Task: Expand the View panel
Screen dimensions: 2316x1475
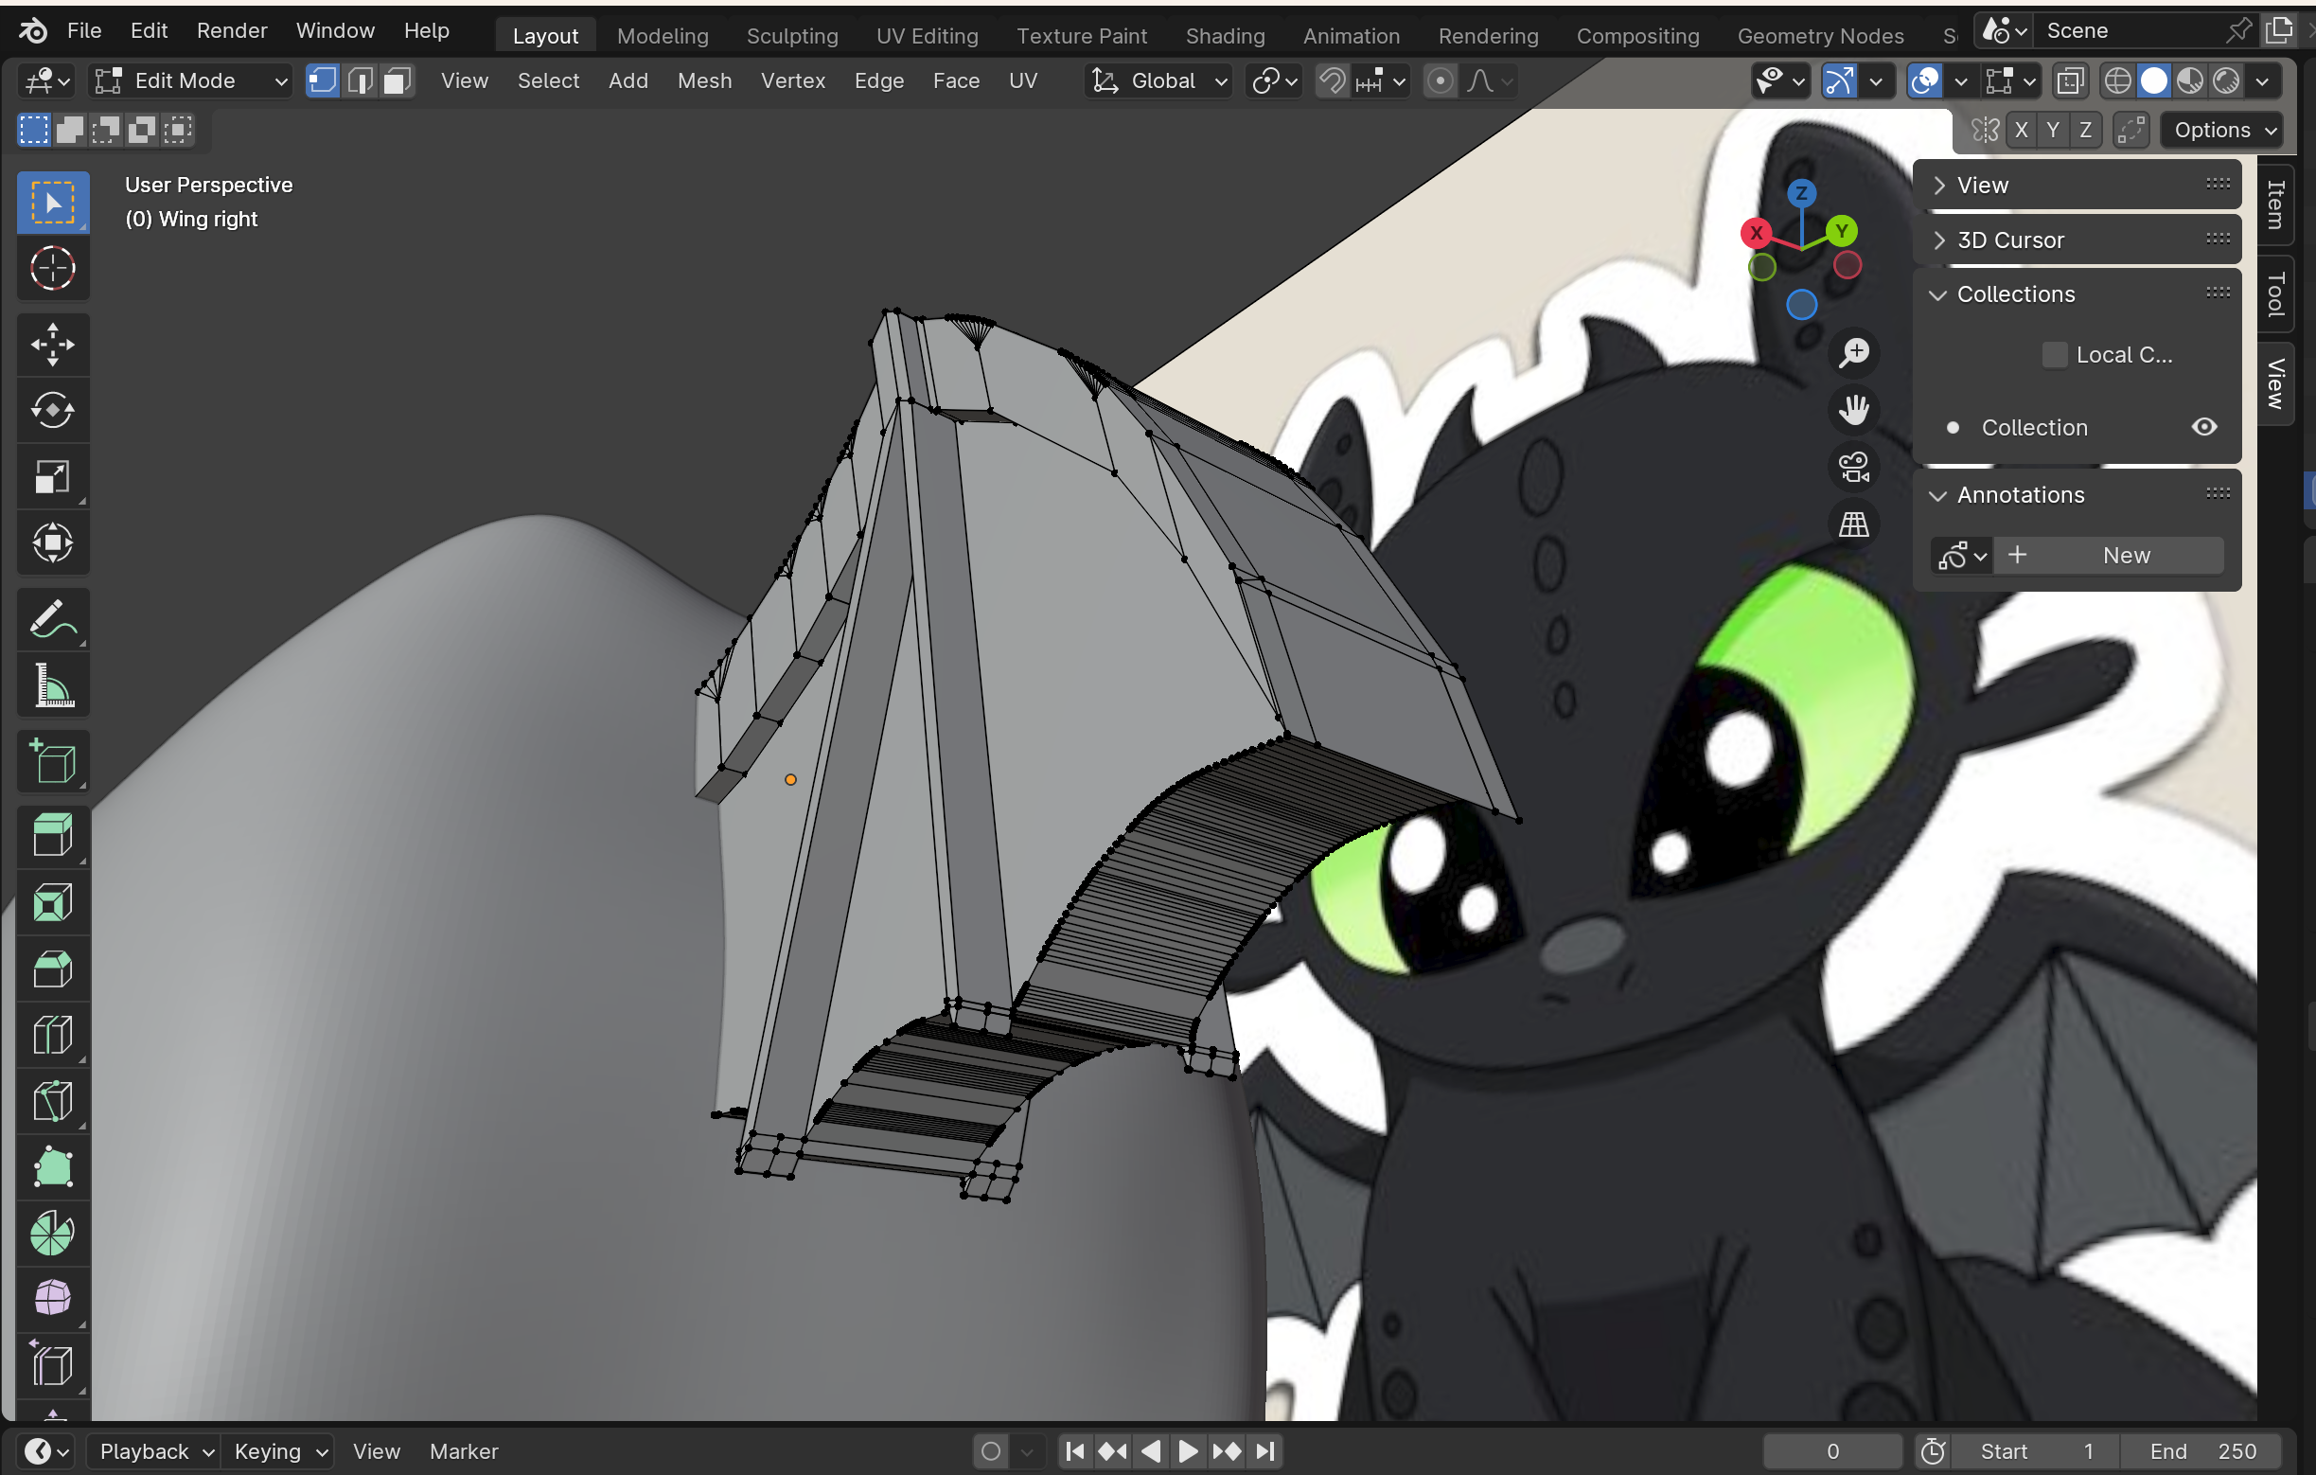Action: (2077, 185)
